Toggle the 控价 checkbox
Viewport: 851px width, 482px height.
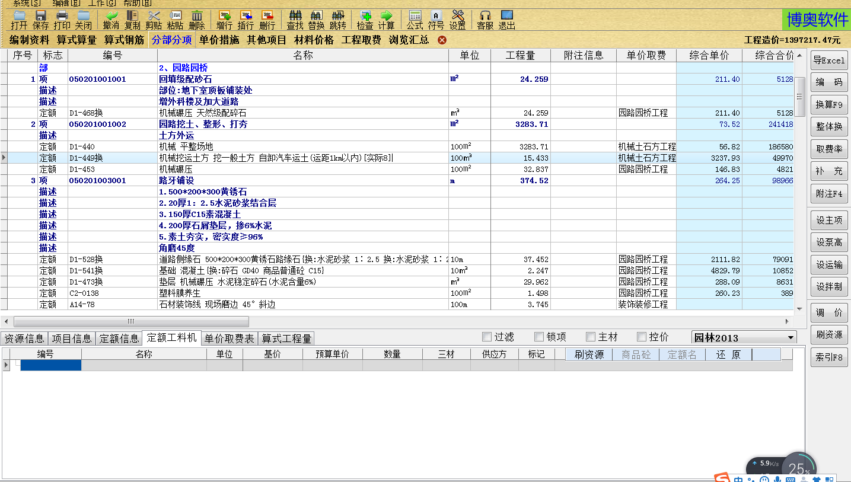pyautogui.click(x=642, y=337)
